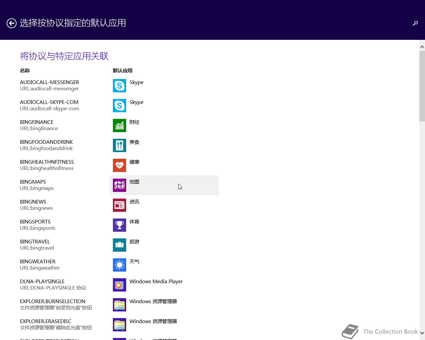Change default app 美食 label
The height and width of the screenshot is (340, 425).
tap(134, 142)
